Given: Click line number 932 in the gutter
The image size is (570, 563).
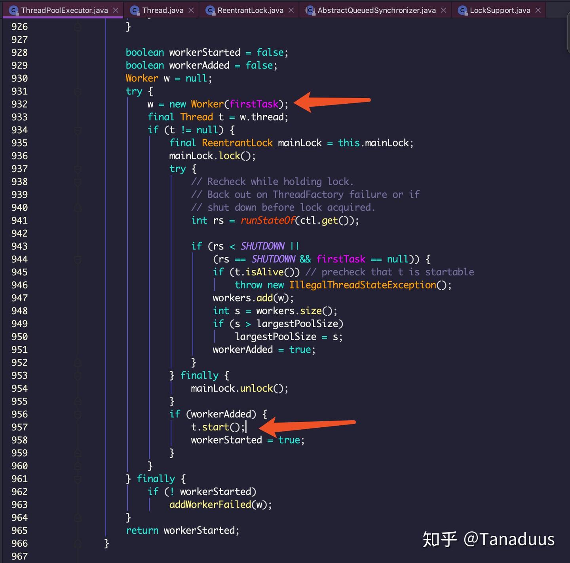Looking at the screenshot, I should click(x=19, y=104).
